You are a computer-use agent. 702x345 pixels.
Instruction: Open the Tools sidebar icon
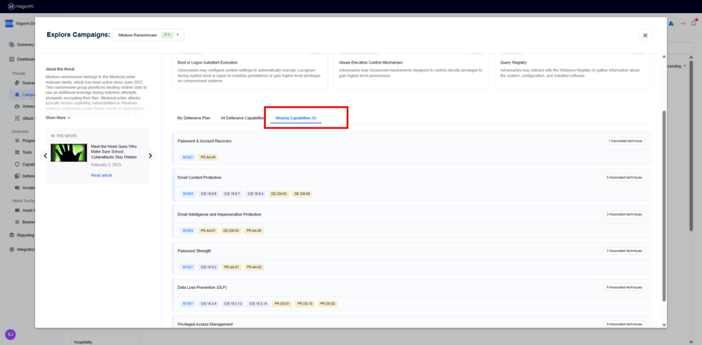(x=17, y=152)
